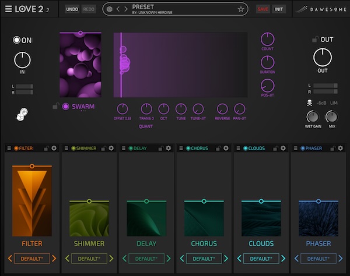Viewport: 350px width, 276px height.
Task: Open SHIMMER module settings gear
Action: (x=111, y=148)
